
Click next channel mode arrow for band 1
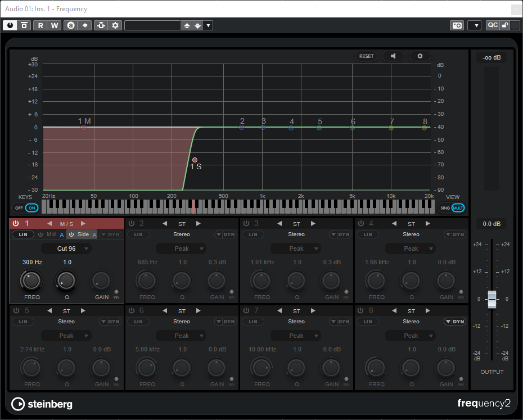tap(83, 224)
